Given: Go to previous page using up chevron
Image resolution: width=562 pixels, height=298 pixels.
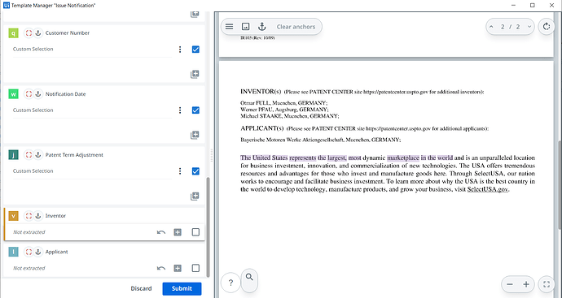Looking at the screenshot, I should coord(491,27).
